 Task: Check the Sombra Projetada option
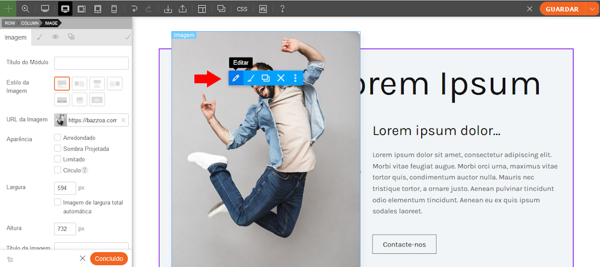[x=58, y=149]
